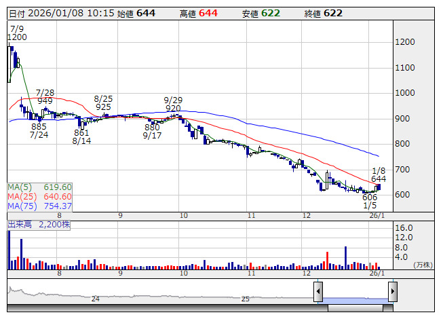
Task: Click the 終値 closing price in header
Action: point(332,13)
